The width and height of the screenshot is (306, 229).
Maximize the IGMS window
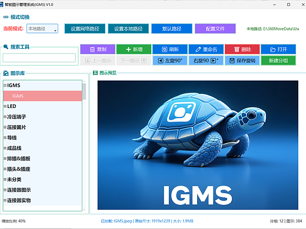pyautogui.click(x=288, y=5)
